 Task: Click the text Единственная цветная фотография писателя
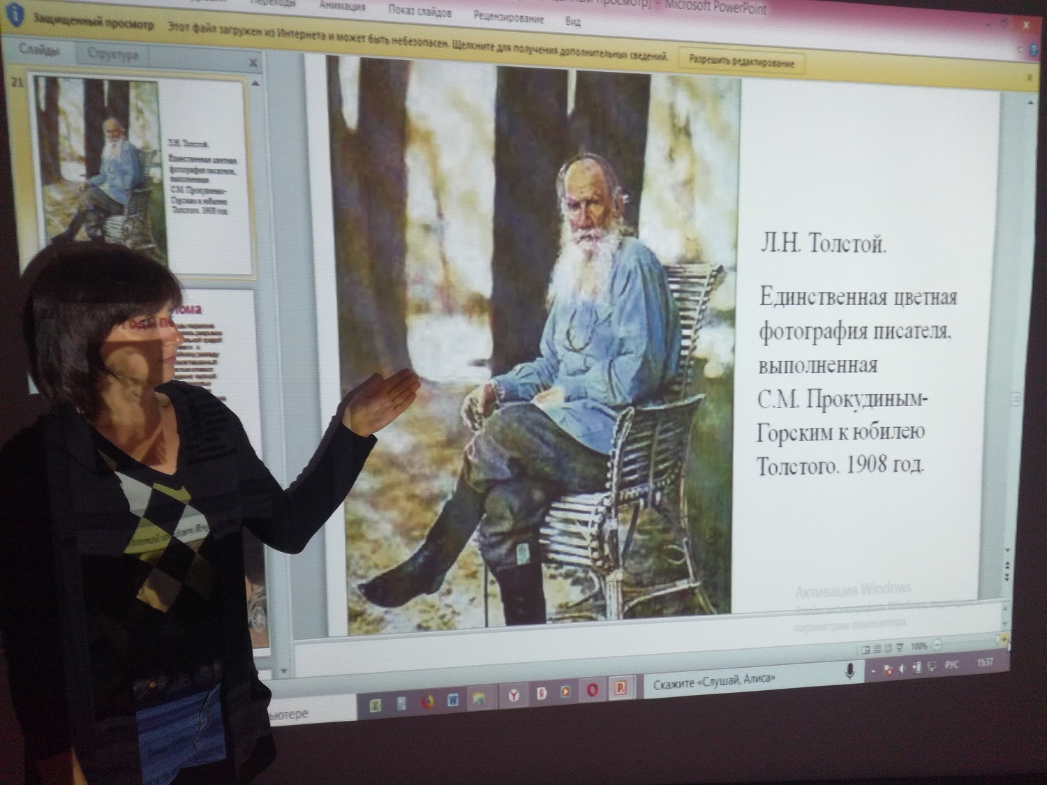click(x=857, y=315)
